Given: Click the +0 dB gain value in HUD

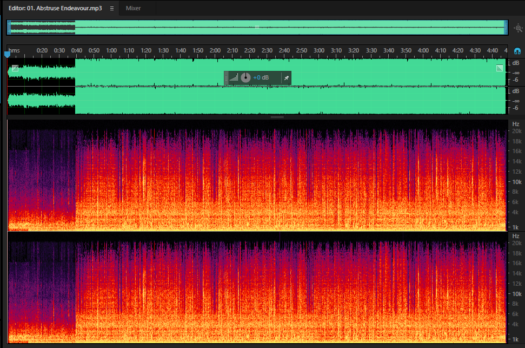Looking at the screenshot, I should [261, 77].
